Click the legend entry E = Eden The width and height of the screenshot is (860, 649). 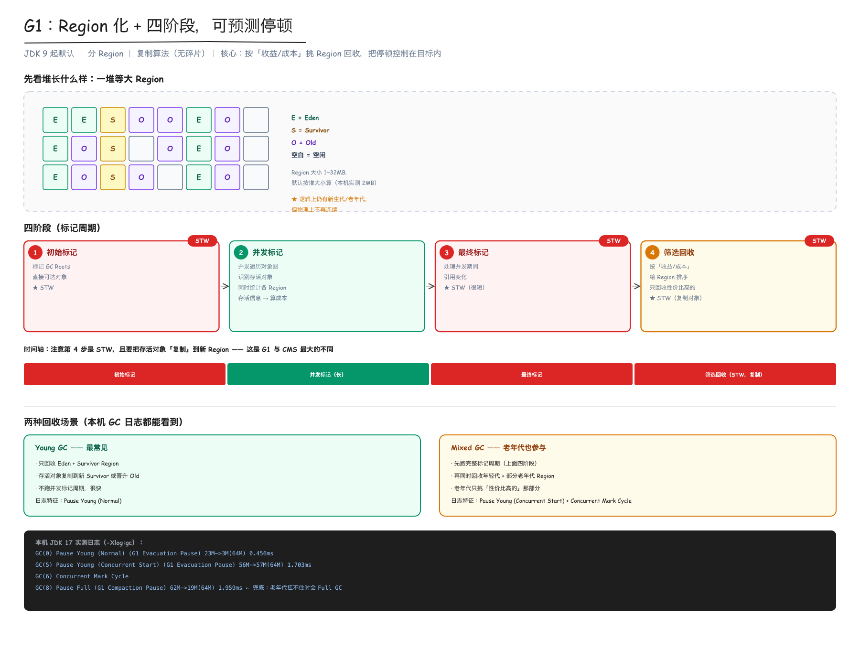tap(305, 118)
